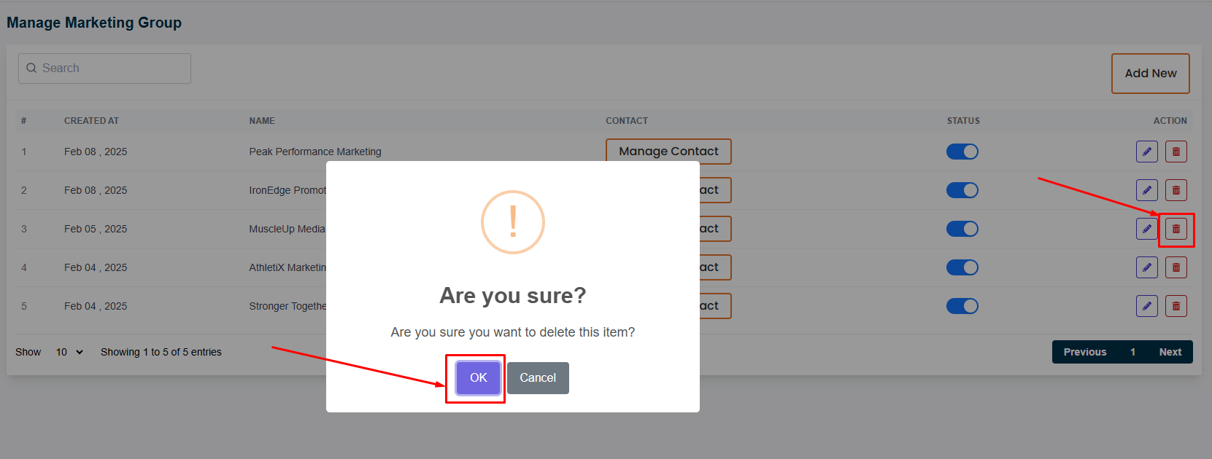This screenshot has height=459, width=1212.
Task: Toggle AthletiX Marketing status switch
Action: (x=962, y=267)
